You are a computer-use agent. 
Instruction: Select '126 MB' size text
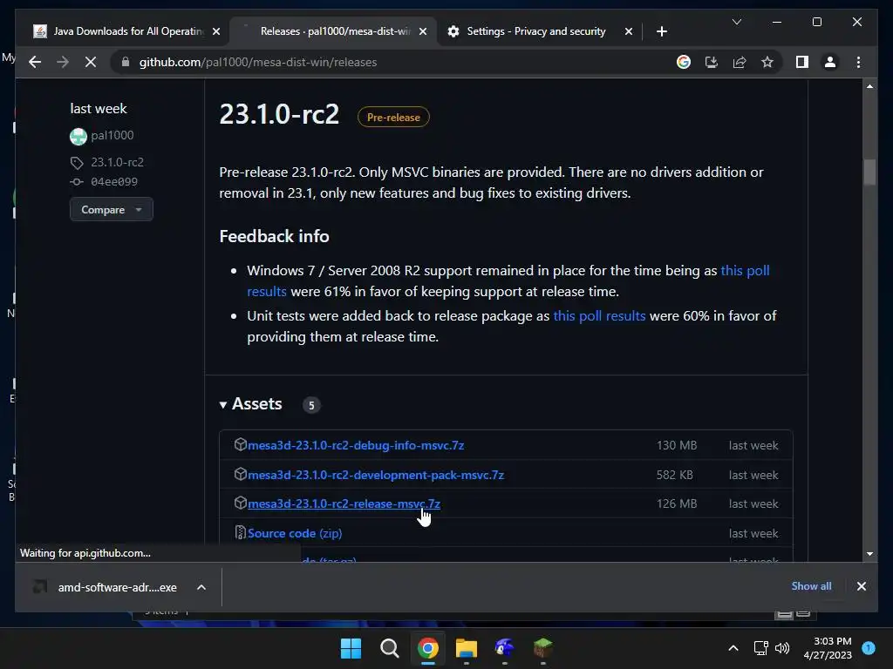point(677,504)
